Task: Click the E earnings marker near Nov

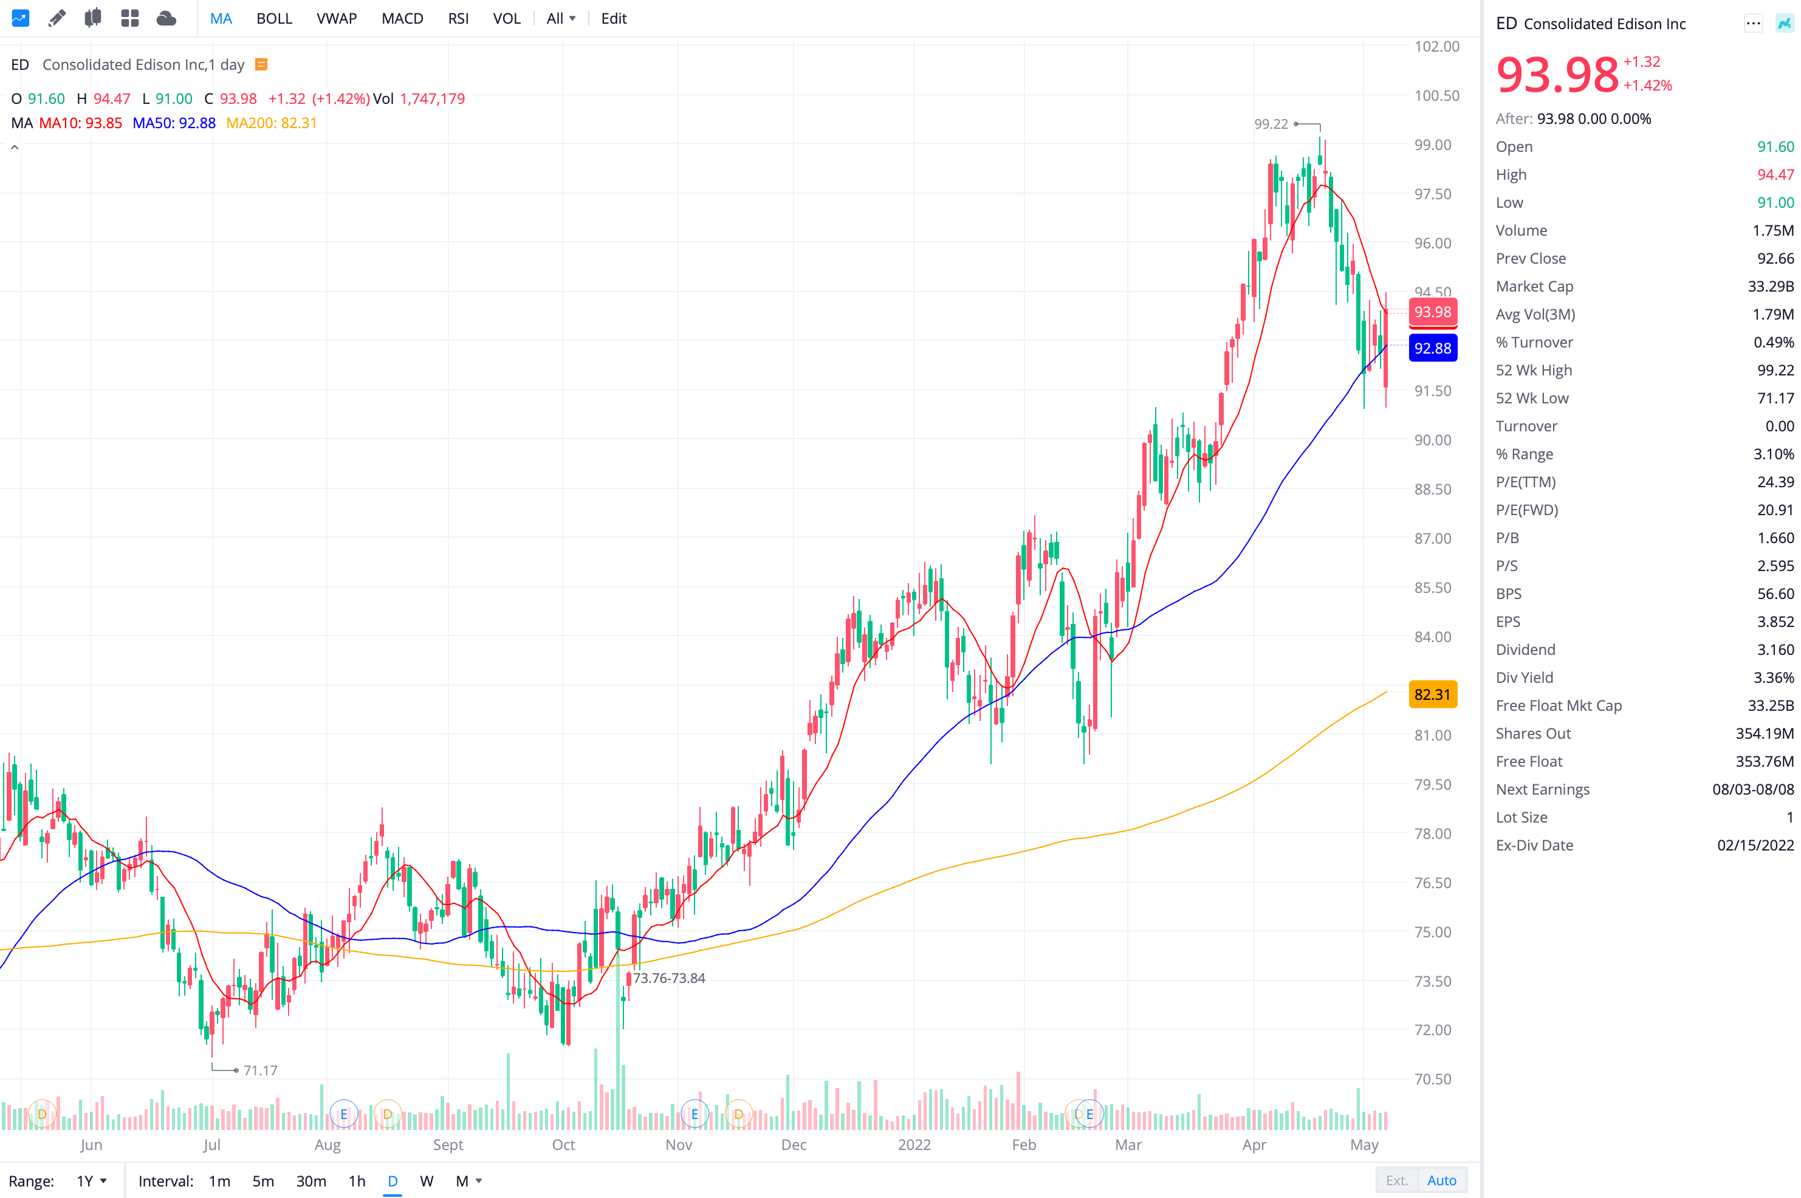Action: [694, 1114]
